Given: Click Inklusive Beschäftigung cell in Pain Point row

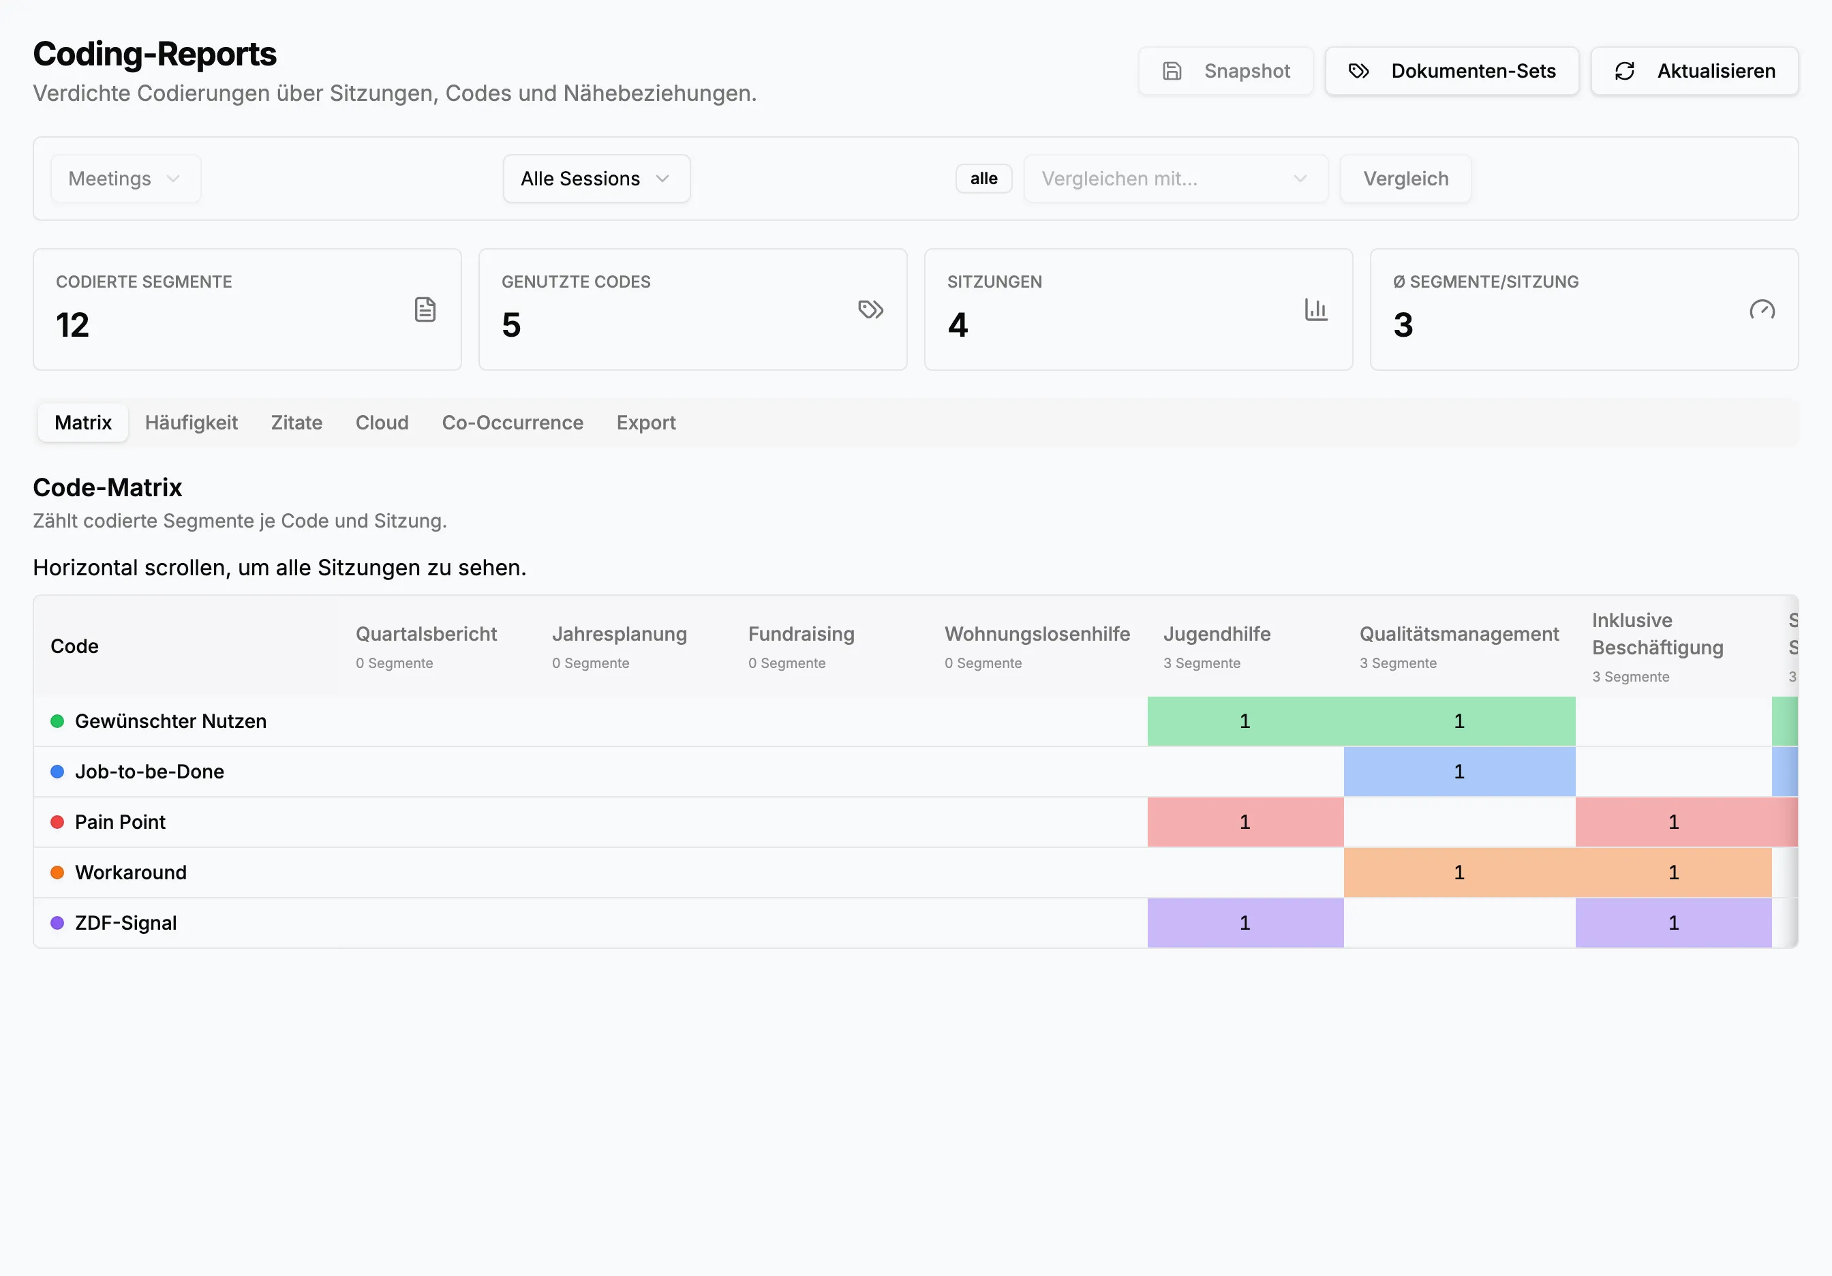Looking at the screenshot, I should click(1673, 822).
